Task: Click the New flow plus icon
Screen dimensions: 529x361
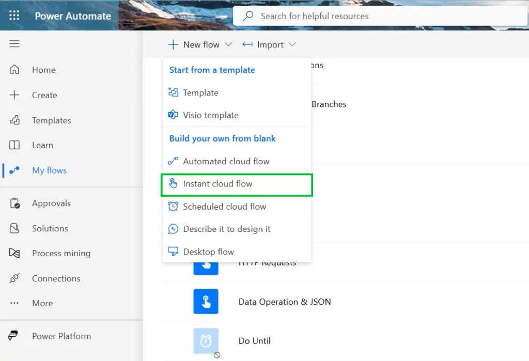Action: 173,44
